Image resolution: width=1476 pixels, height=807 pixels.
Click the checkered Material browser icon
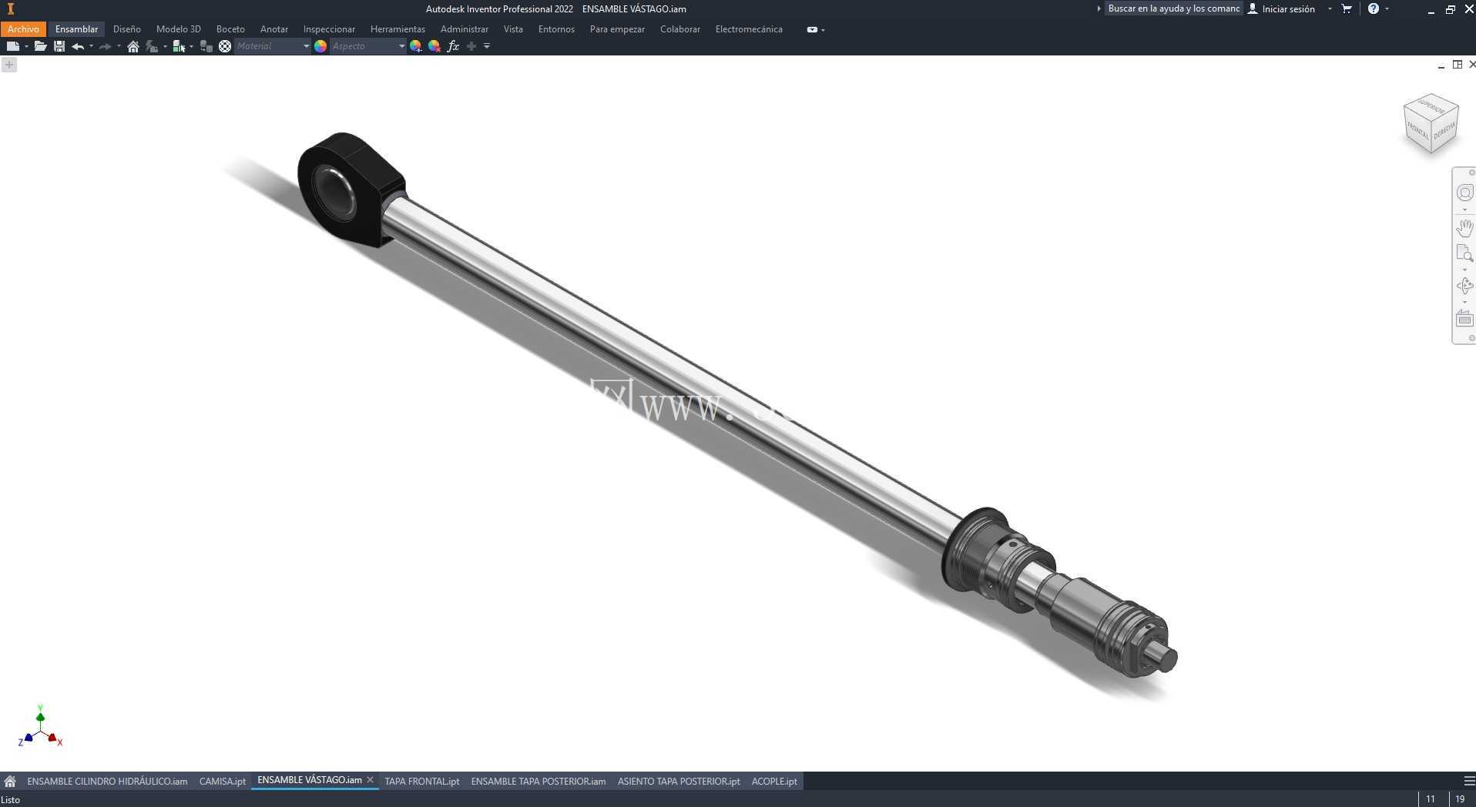pyautogui.click(x=225, y=46)
